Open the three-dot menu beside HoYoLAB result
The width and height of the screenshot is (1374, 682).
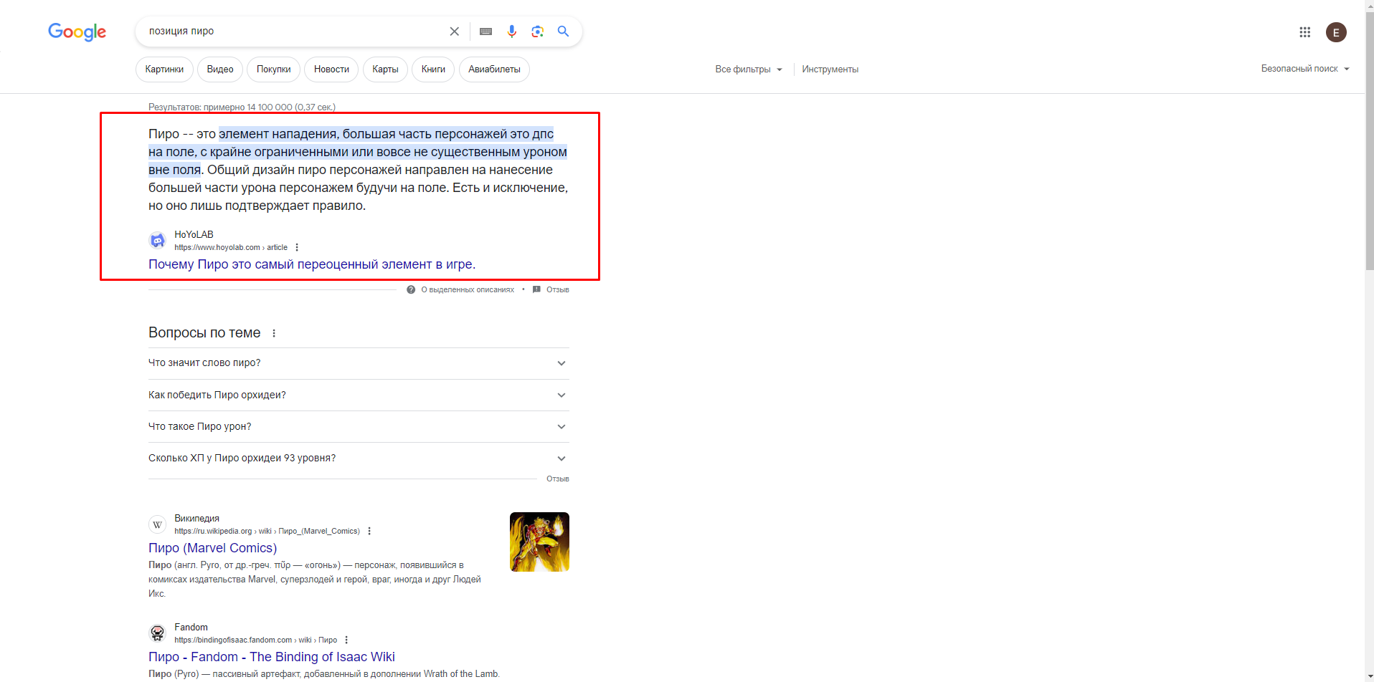(x=297, y=246)
